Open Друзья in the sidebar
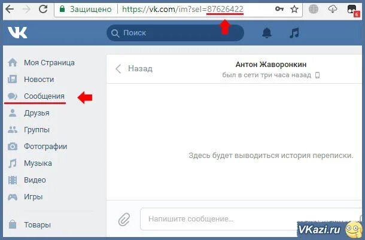The image size is (365, 240). pyautogui.click(x=36, y=113)
